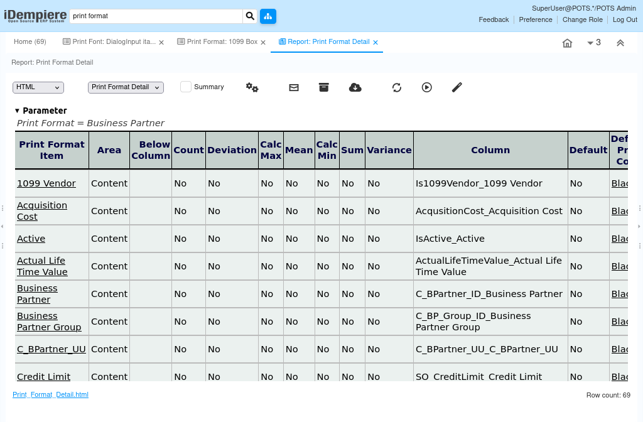Close the Report Print Format Detail tab
Screen dimensions: 643x422
coord(376,42)
